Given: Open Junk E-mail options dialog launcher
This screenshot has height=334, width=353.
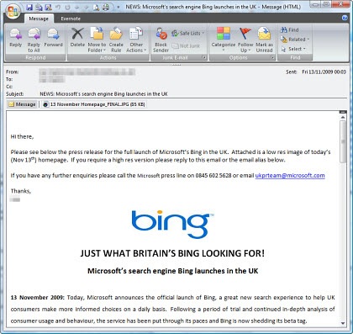Looking at the screenshot, I should 204,57.
